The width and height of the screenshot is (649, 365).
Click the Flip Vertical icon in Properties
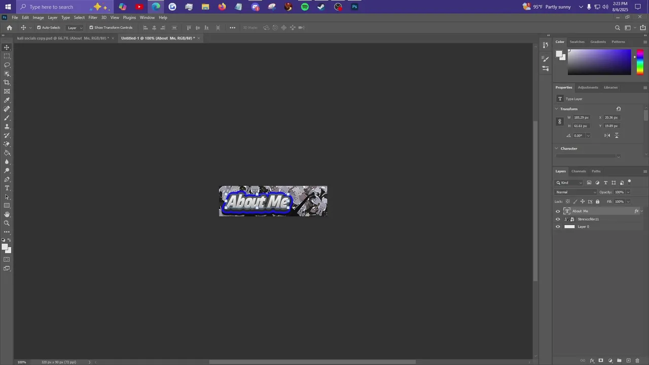coord(617,135)
